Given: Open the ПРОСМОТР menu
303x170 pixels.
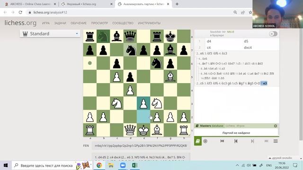Looking at the screenshot, I should tap(99, 23).
